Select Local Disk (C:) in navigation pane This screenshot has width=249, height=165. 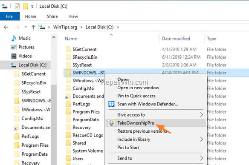point(26,65)
